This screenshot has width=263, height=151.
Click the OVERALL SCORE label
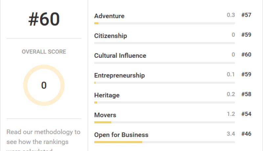point(44,52)
